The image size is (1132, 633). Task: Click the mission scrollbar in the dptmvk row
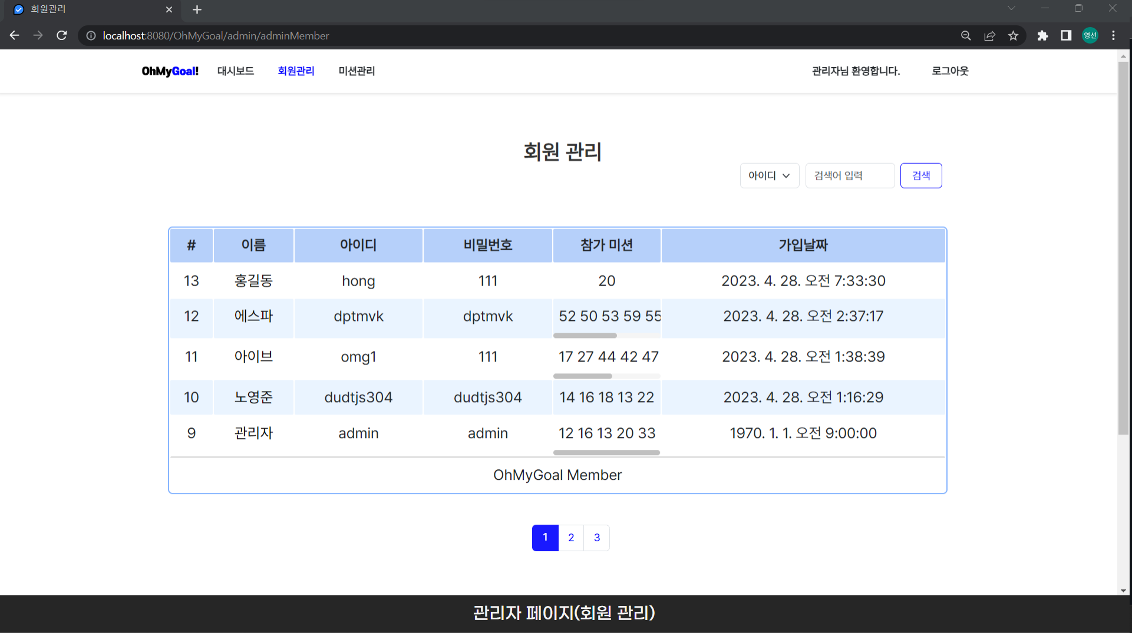coord(585,336)
